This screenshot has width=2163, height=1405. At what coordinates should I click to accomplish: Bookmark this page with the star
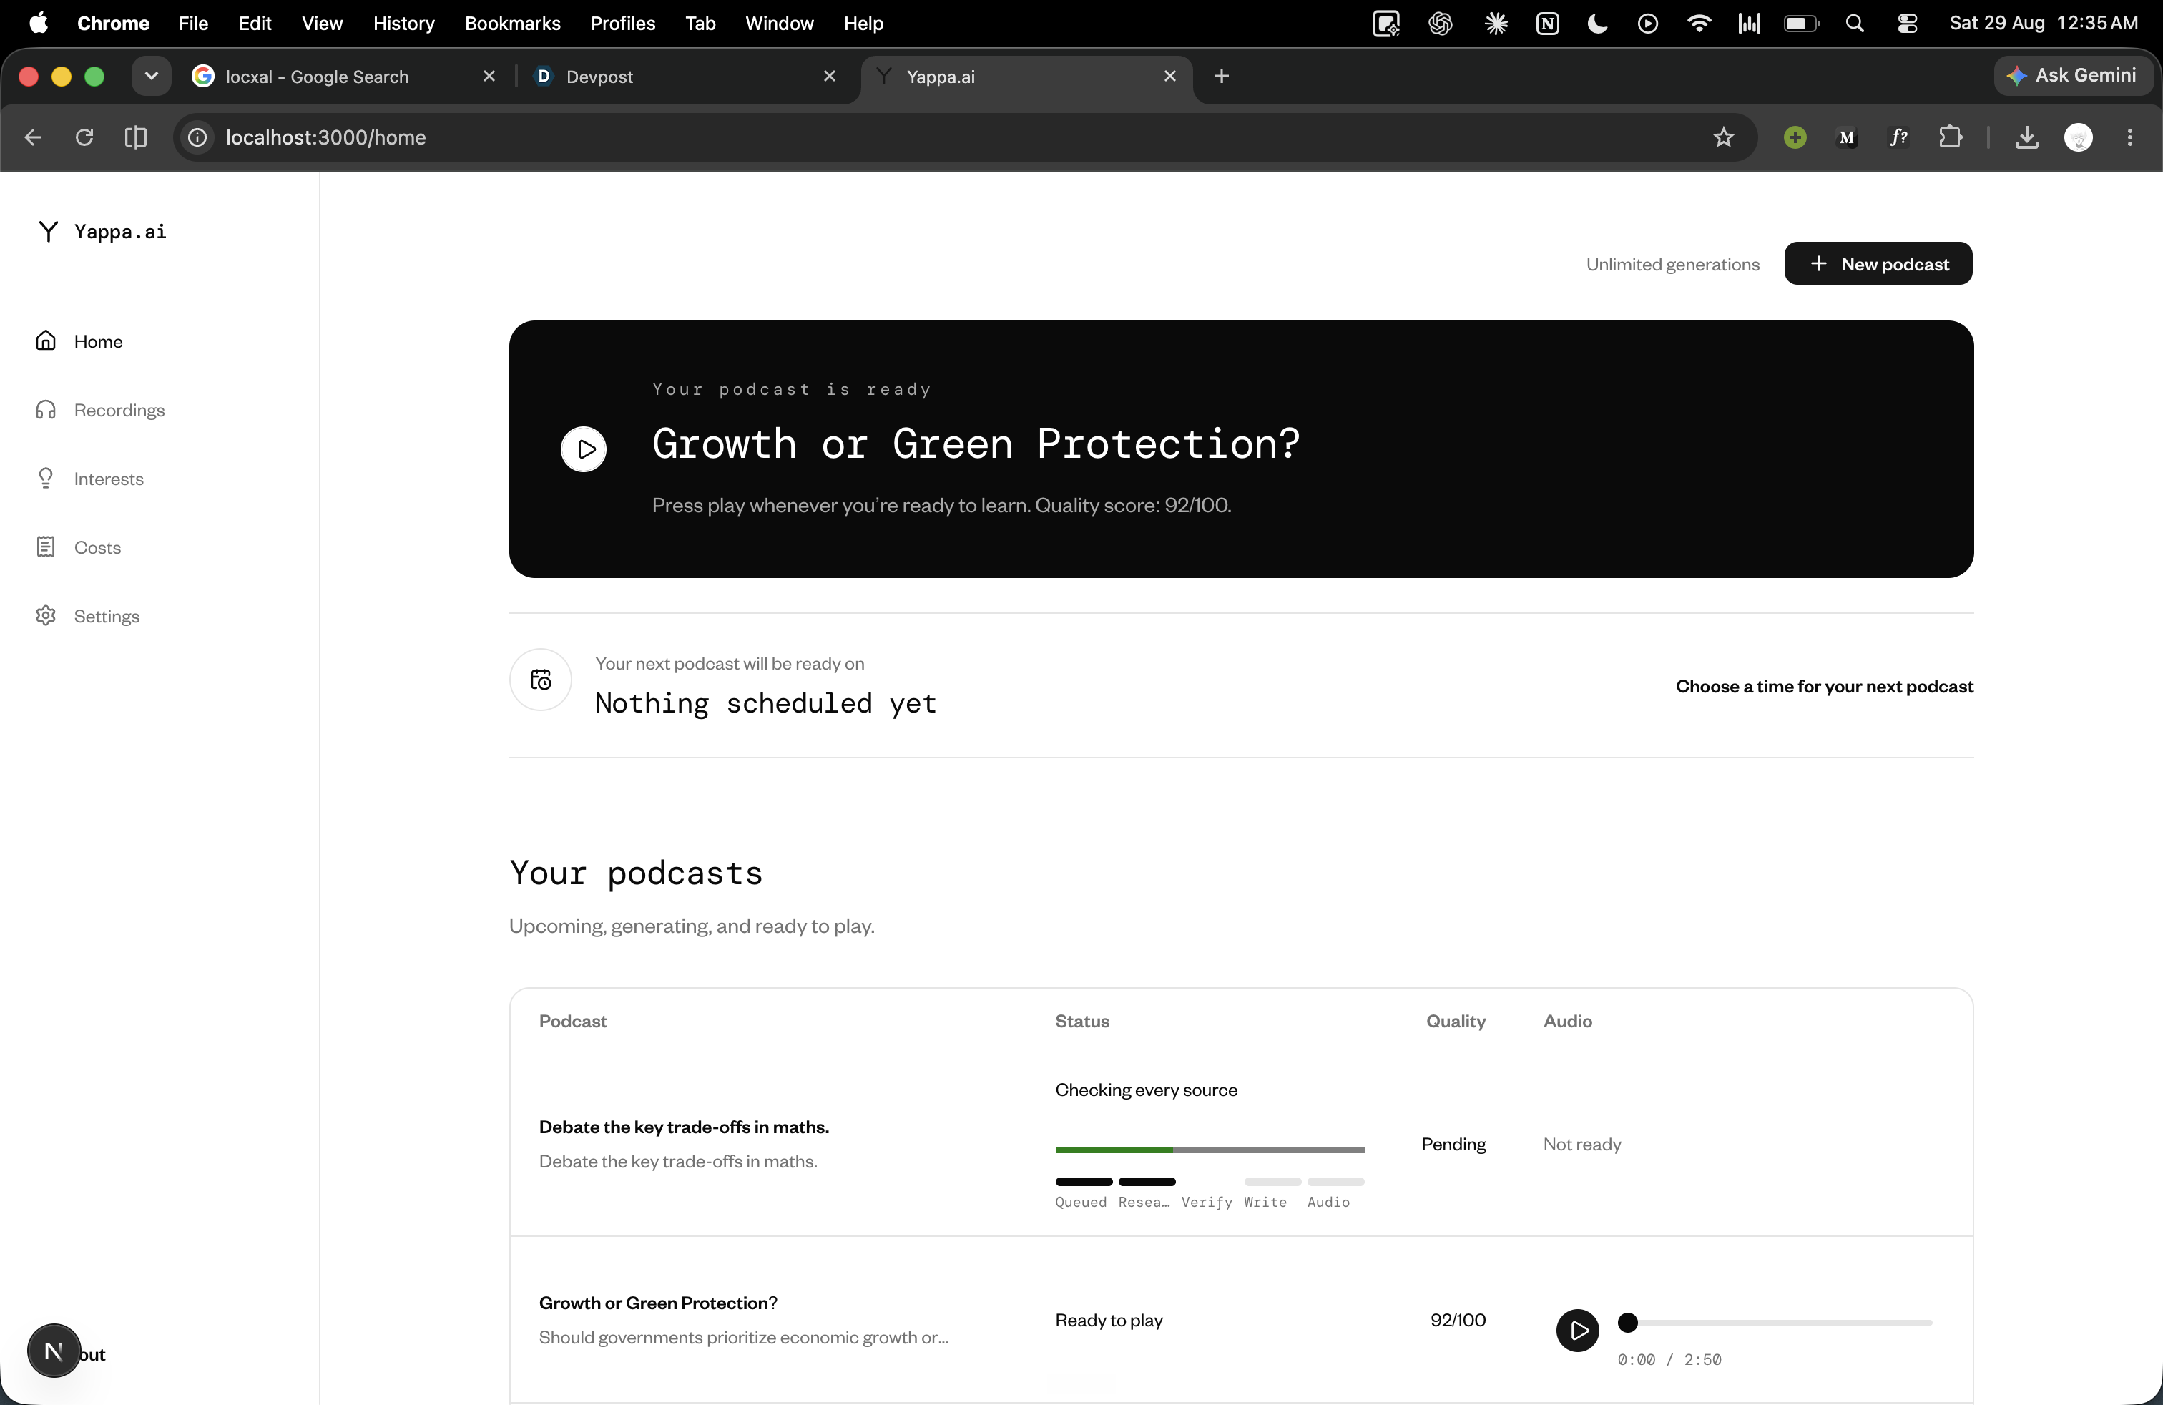point(1723,137)
